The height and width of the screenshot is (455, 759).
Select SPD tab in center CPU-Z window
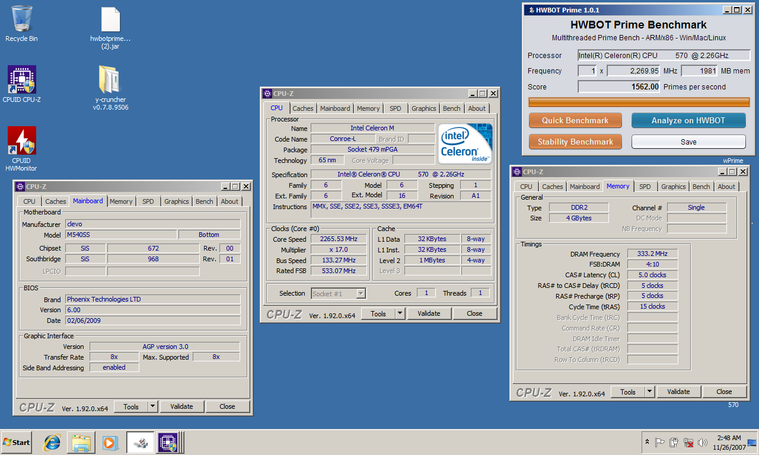click(395, 108)
